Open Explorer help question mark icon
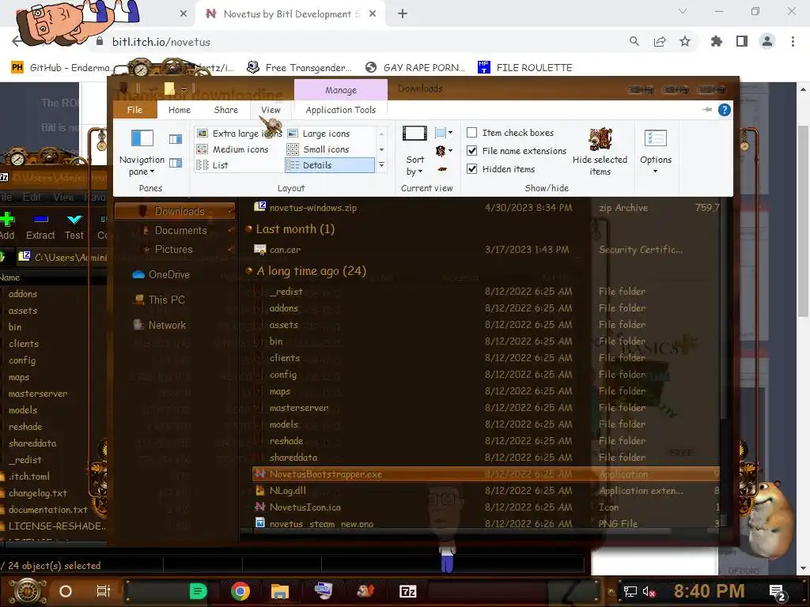The height and width of the screenshot is (607, 810). pos(725,109)
